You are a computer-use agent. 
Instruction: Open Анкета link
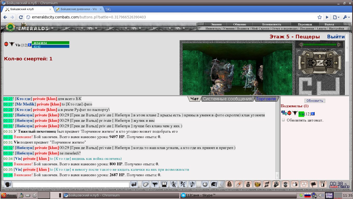pos(321,29)
